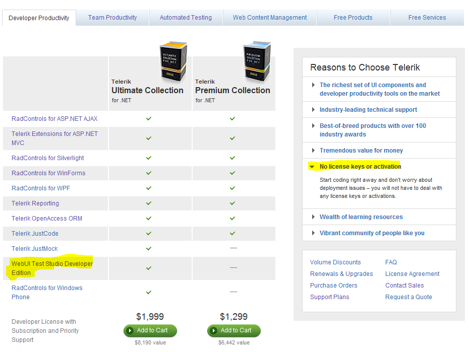Open the Renewals & Upgrades link
Screen dimensions: 469x352
pyautogui.click(x=341, y=274)
